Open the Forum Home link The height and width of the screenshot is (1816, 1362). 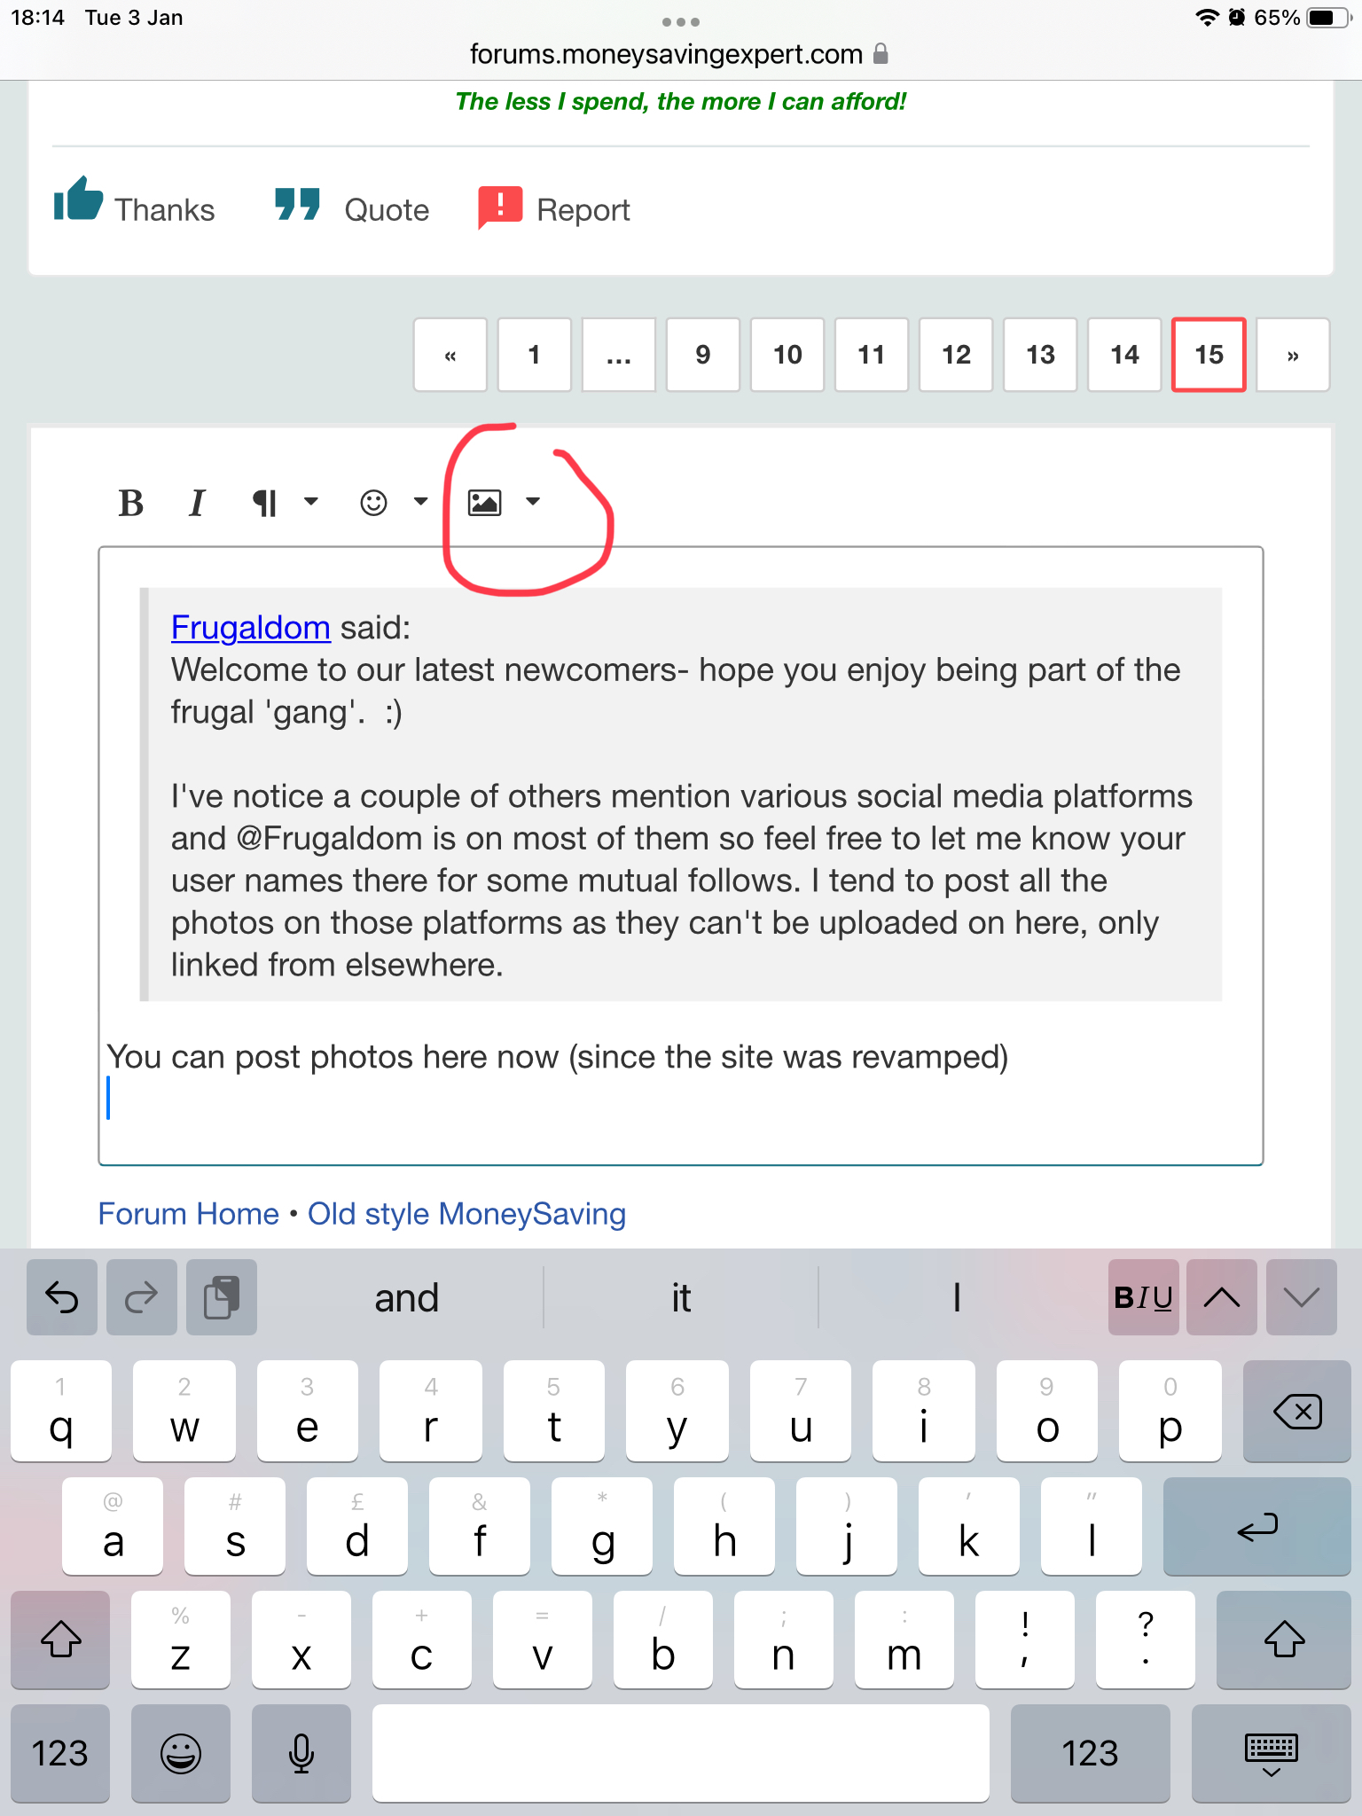[x=189, y=1214]
